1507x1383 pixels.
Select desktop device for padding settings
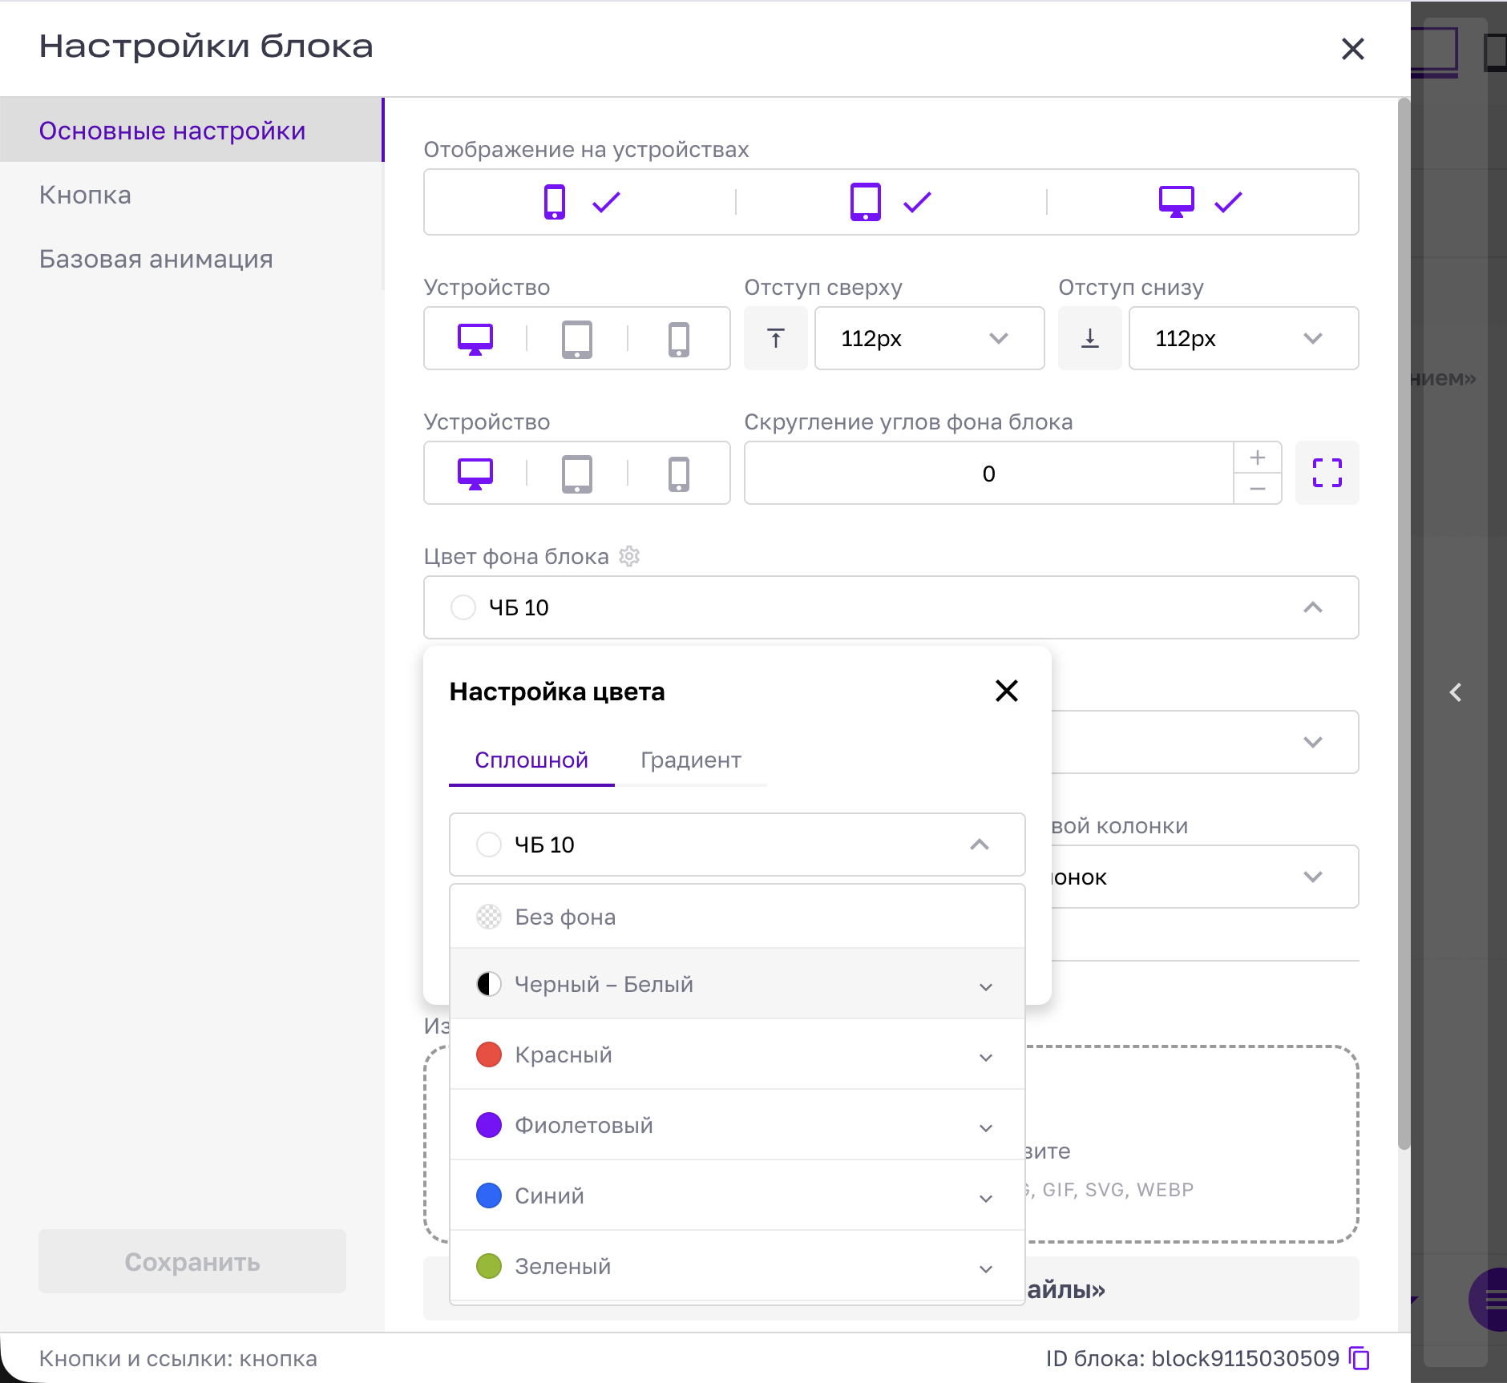point(475,339)
